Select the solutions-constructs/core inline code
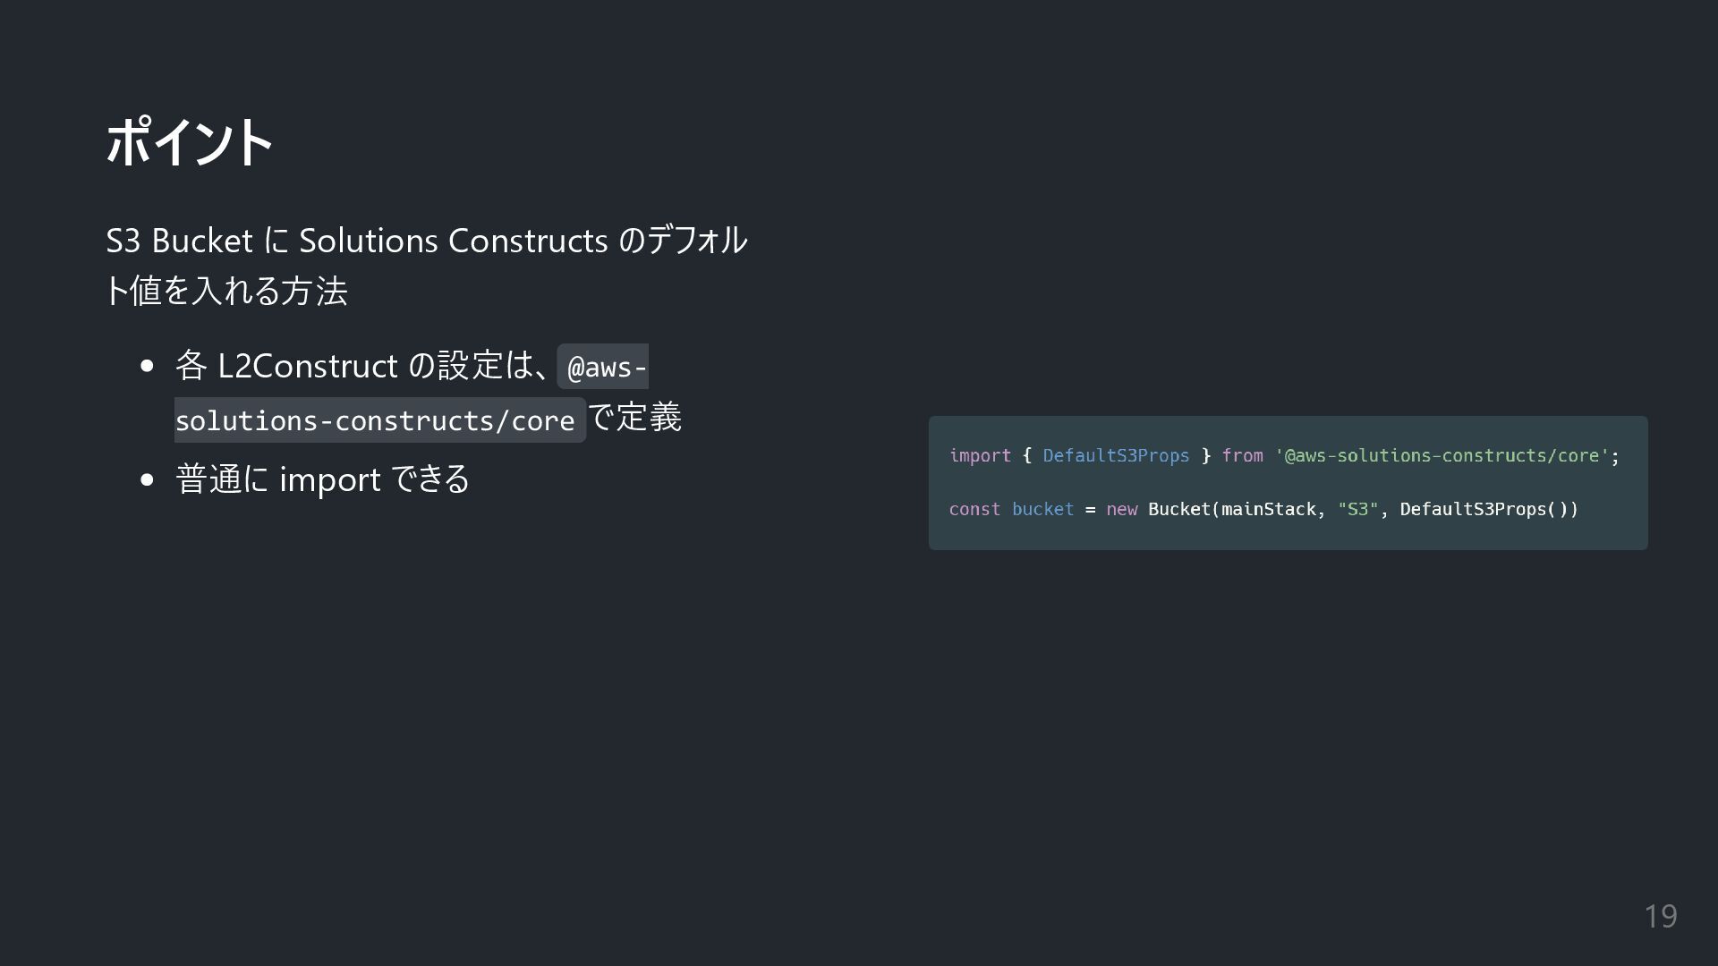Screen dimensions: 1718x966 coord(379,419)
